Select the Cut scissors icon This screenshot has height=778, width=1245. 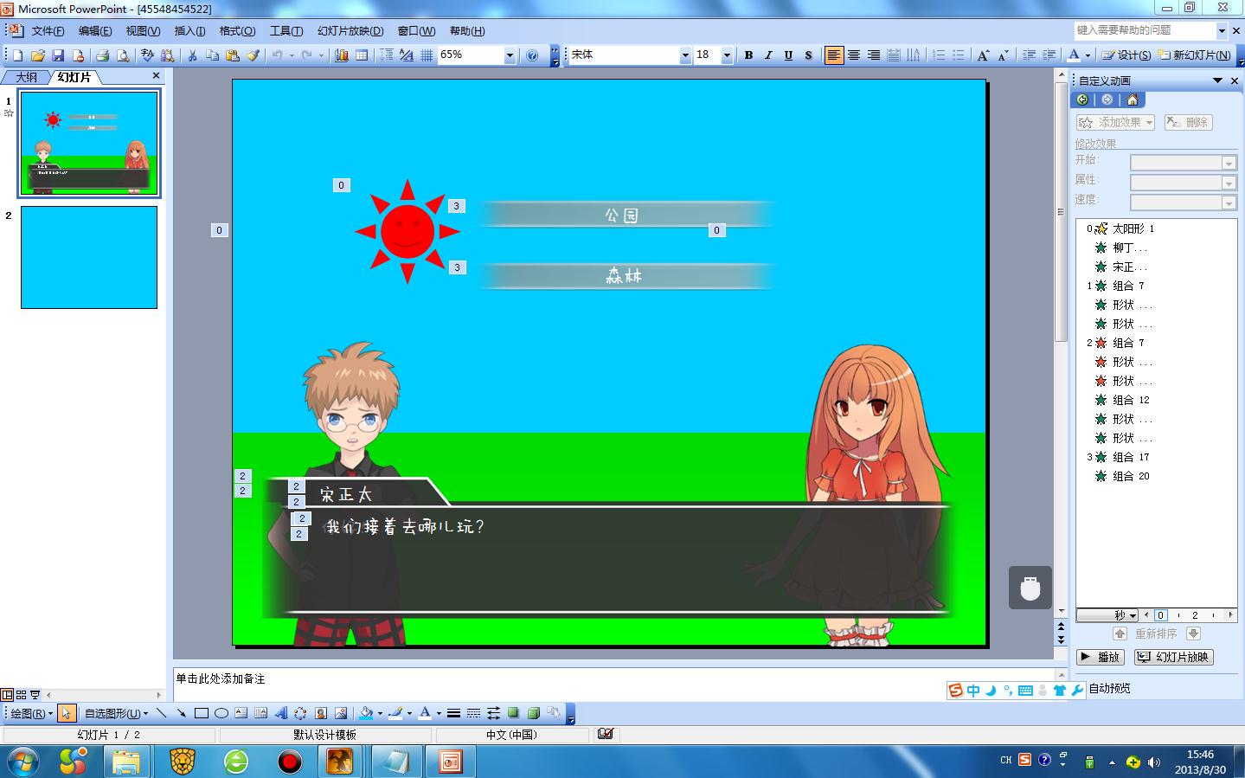pyautogui.click(x=192, y=55)
